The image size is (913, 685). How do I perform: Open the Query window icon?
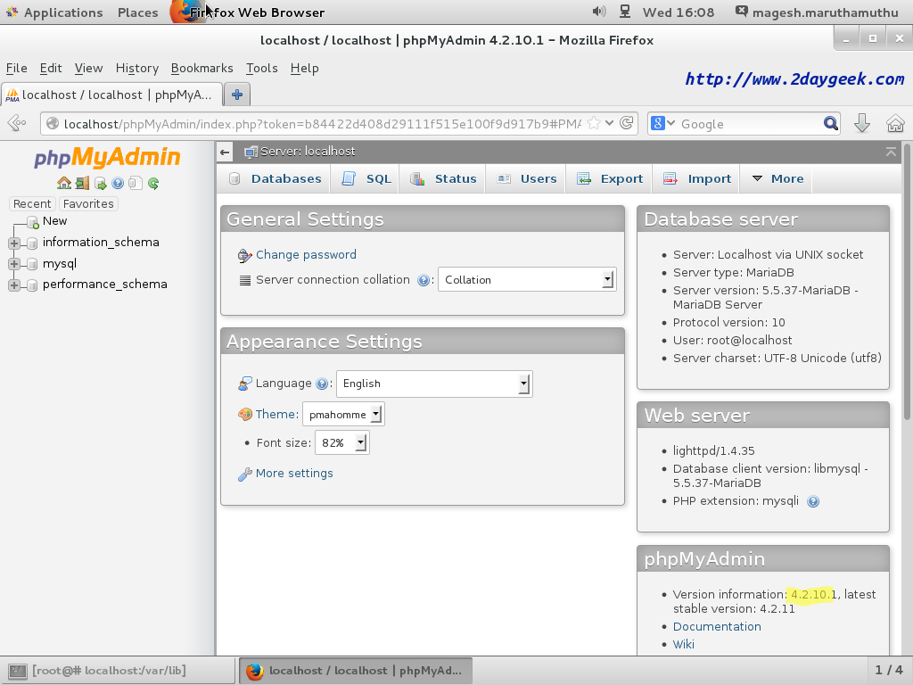100,184
